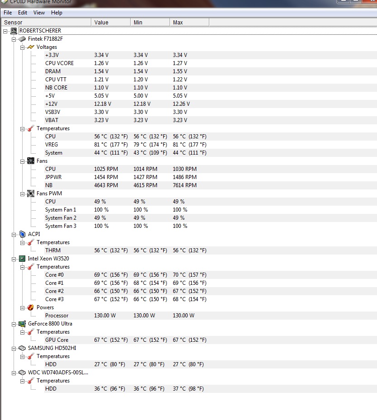Open the View menu
Viewport: 377px width, 420px height.
39,13
